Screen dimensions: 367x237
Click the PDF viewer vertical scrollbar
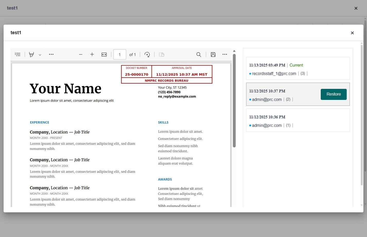234,101
